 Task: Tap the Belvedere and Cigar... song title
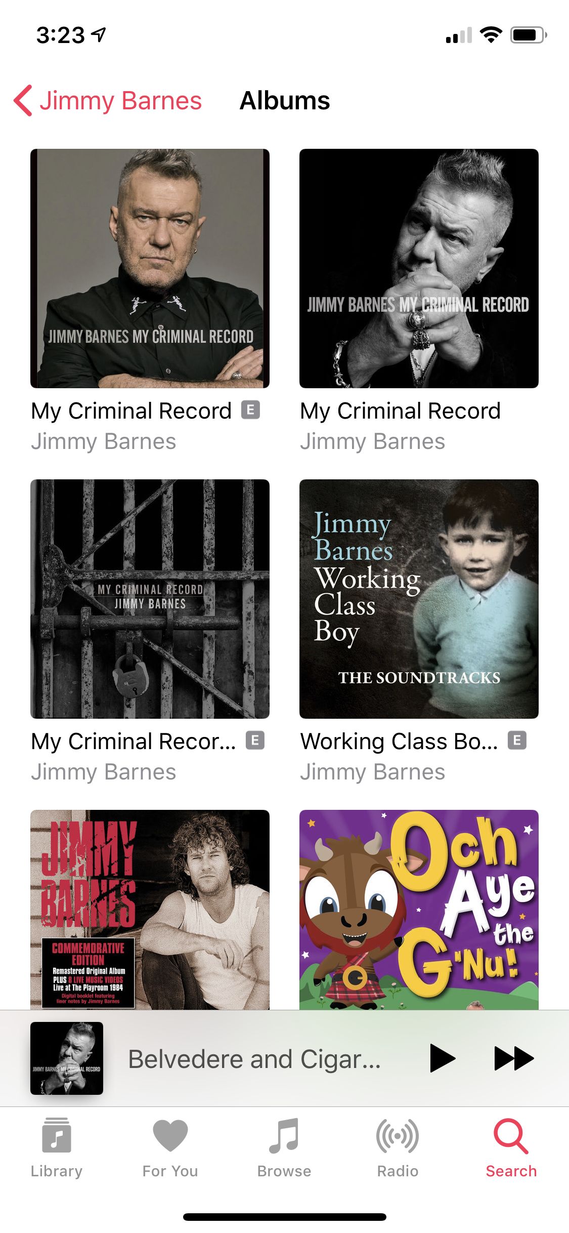click(254, 1059)
